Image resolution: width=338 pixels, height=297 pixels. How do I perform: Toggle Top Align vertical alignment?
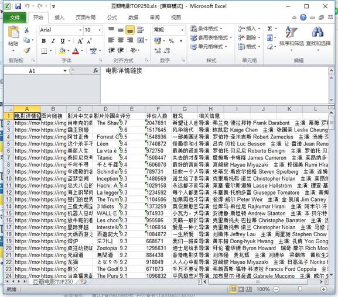111,29
